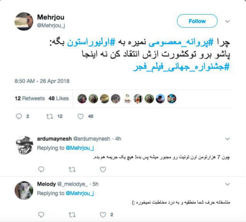The height and width of the screenshot is (222, 246).
Task: Click the retweet icon with count 12
Action: 49,116
